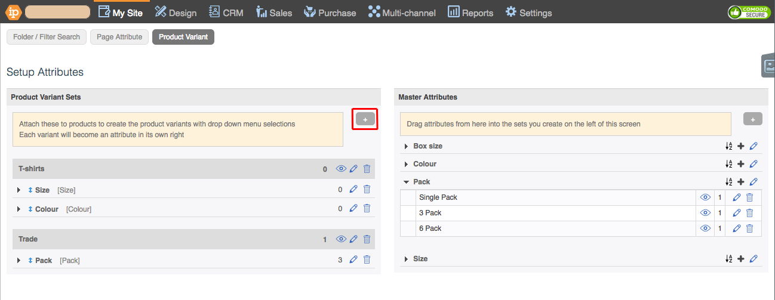775x300 pixels.
Task: Click the pencil edit icon for T-shirts set
Action: [353, 169]
